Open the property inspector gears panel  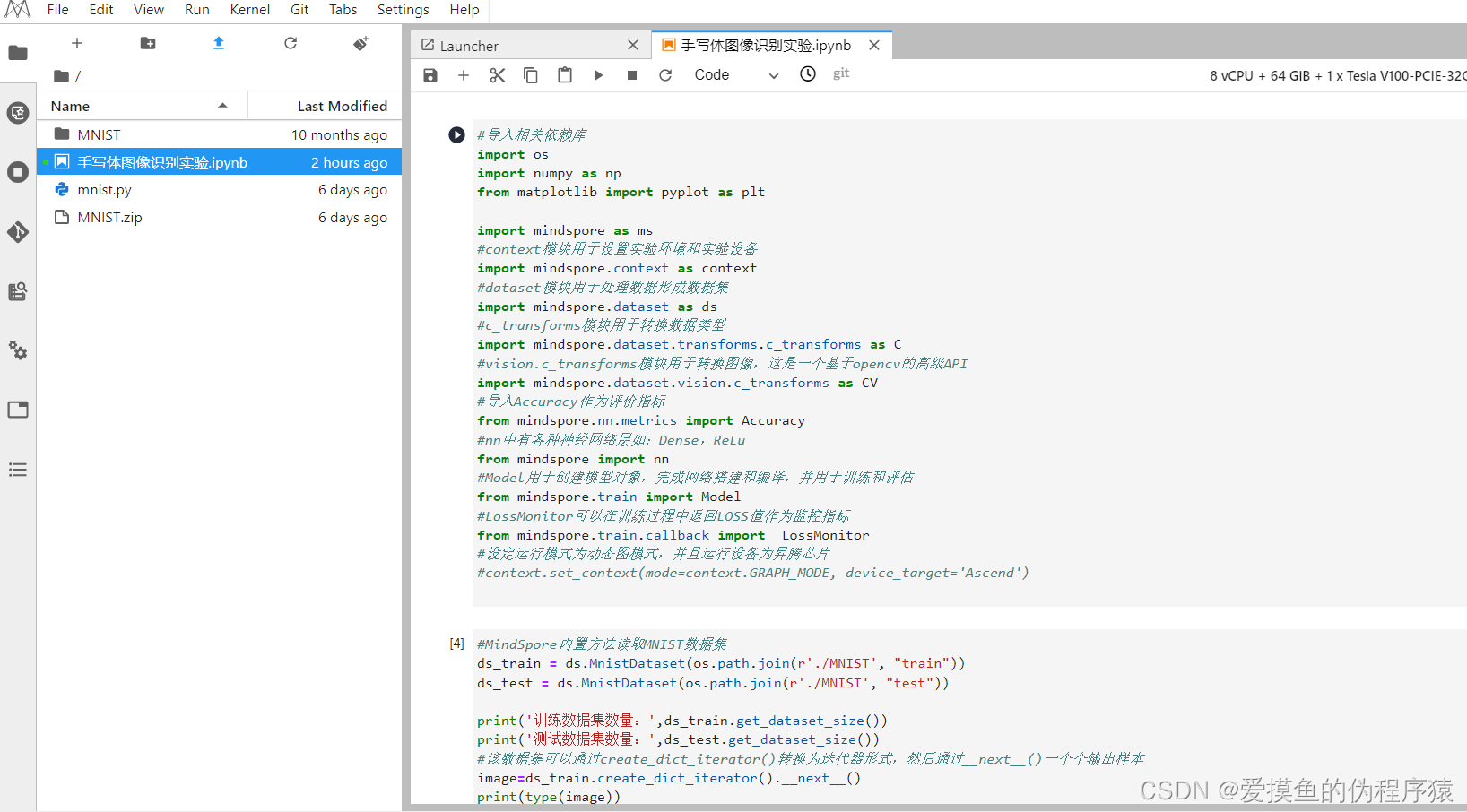point(18,350)
